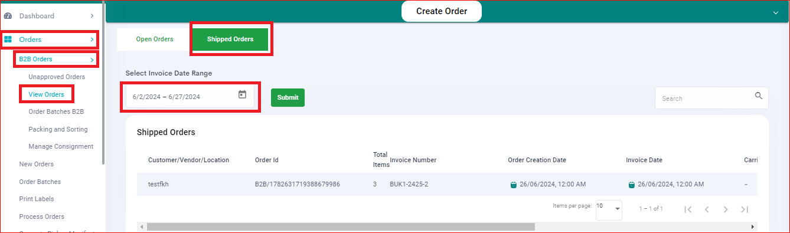Viewport: 790px width, 233px height.
Task: Click the Create Order button
Action: coord(442,11)
